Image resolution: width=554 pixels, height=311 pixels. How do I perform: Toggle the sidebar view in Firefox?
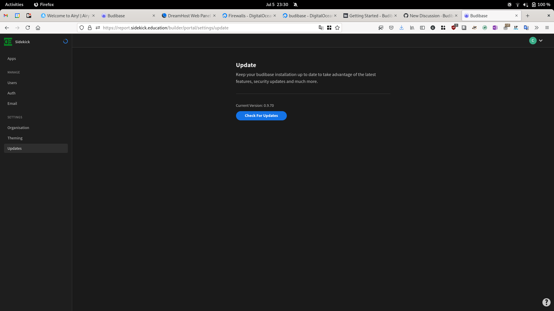click(x=422, y=28)
